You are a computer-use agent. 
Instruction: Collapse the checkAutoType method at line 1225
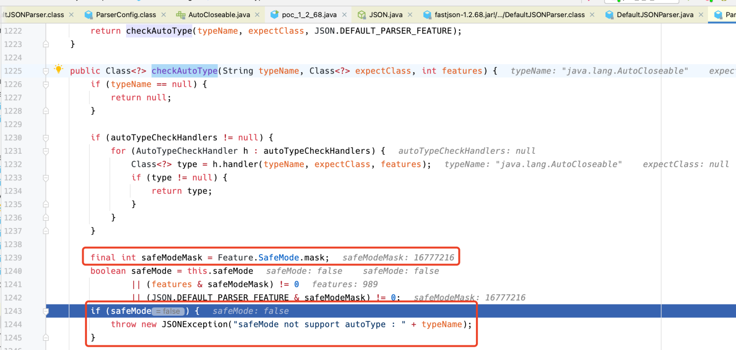[46, 71]
